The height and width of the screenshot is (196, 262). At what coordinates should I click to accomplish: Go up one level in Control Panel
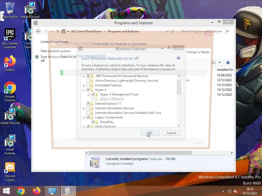(x=58, y=31)
